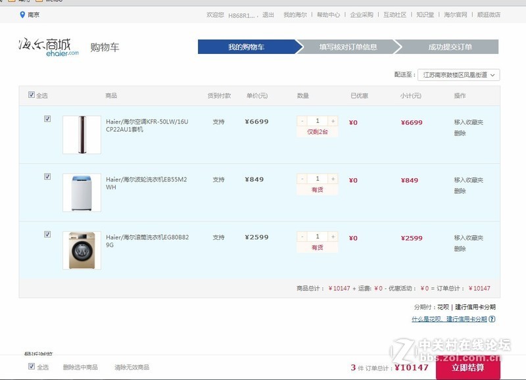Open the Haier mall ehaier.com logo
The height and width of the screenshot is (380, 526).
49,47
